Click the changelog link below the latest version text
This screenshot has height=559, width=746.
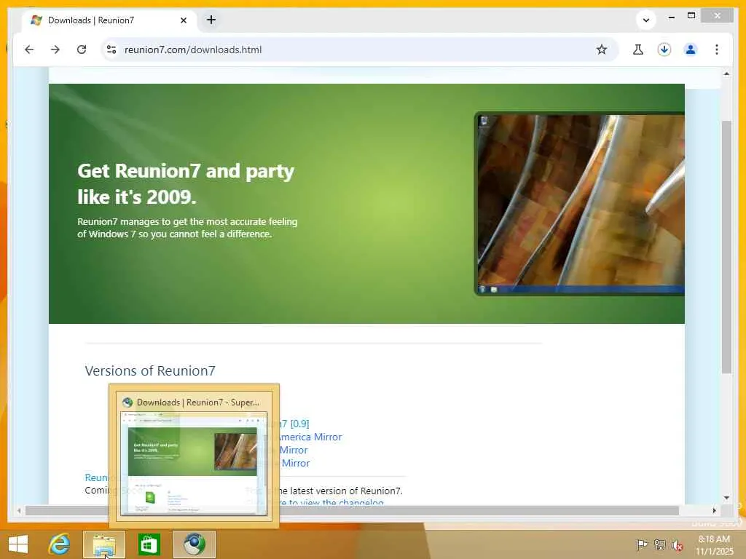[x=331, y=502]
